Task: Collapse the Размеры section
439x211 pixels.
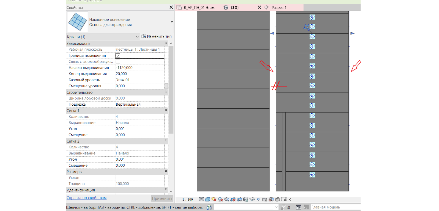Action: click(166, 171)
